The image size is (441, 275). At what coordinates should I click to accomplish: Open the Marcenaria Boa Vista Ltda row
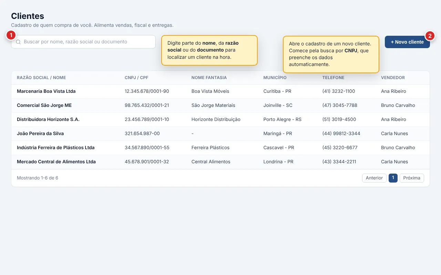coord(220,91)
